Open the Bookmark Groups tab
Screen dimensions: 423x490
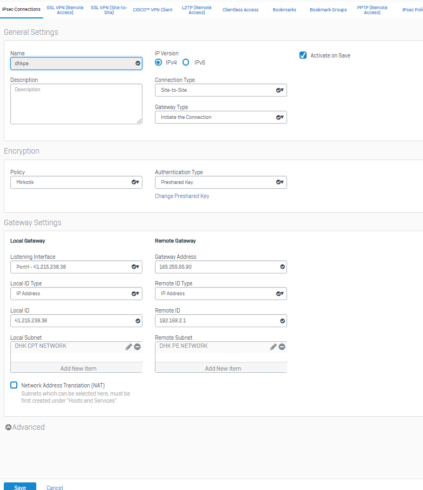(x=328, y=10)
